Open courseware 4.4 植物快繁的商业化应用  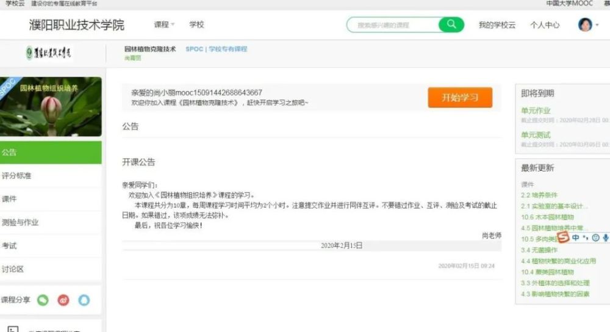click(x=558, y=261)
